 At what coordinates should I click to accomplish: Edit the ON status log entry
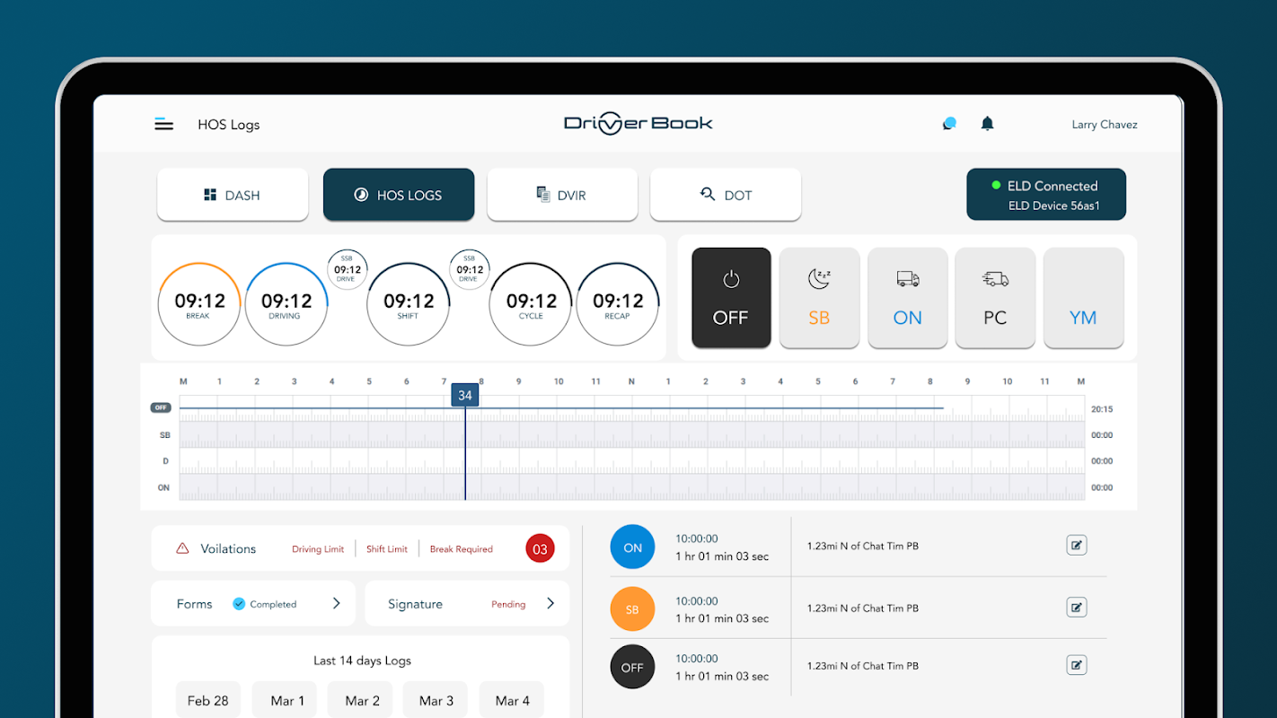1077,545
